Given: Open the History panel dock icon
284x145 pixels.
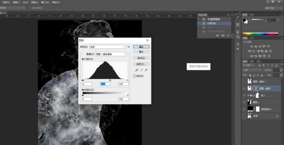Looking at the screenshot, I should pos(238,18).
